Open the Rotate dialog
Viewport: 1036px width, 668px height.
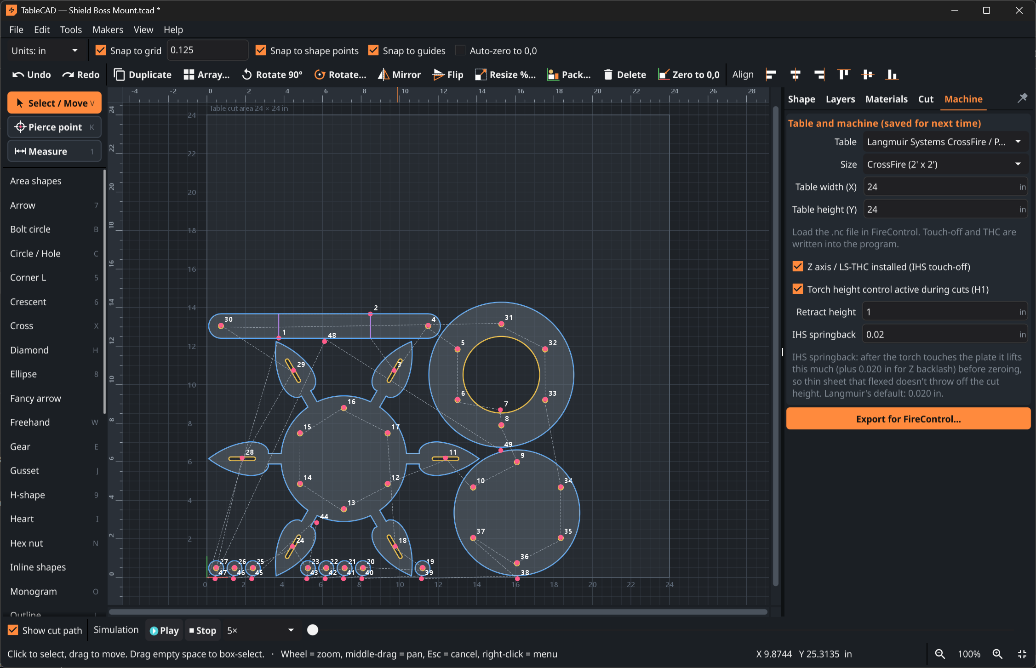(340, 74)
